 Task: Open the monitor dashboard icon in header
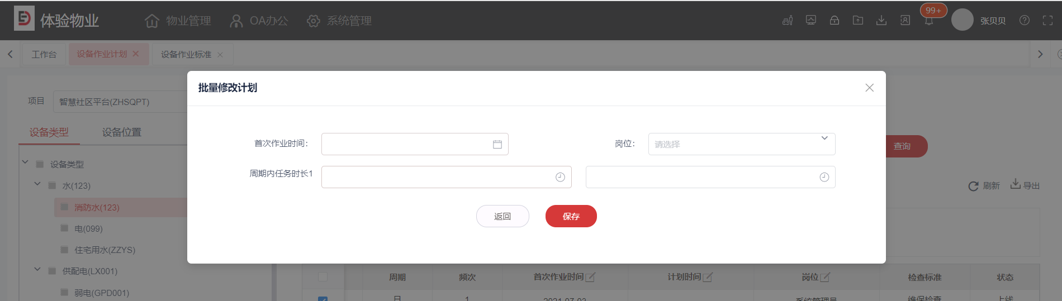coord(811,20)
